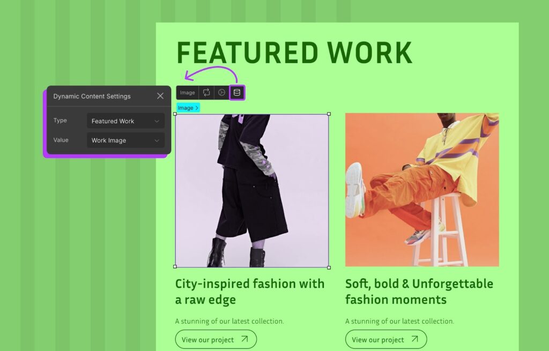Select the Soft, bold & Unforgettable heading
This screenshot has height=351, width=549.
click(x=419, y=292)
